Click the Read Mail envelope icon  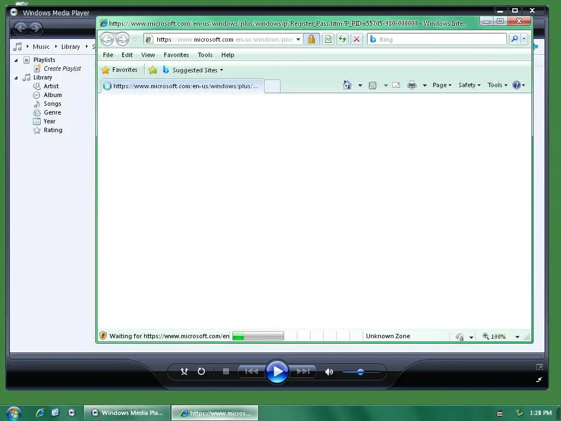(x=396, y=85)
